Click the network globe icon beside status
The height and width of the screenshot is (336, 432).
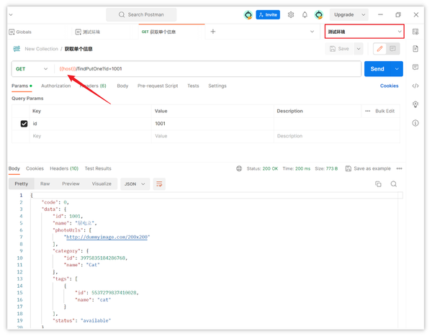click(x=239, y=168)
